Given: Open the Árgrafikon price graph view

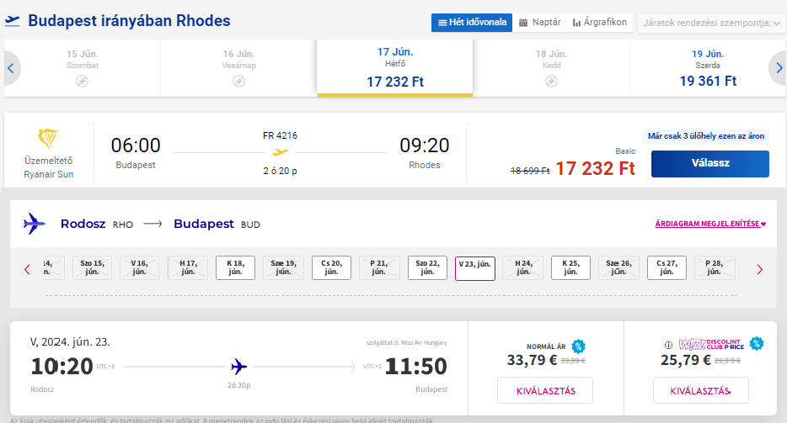Looking at the screenshot, I should 600,23.
